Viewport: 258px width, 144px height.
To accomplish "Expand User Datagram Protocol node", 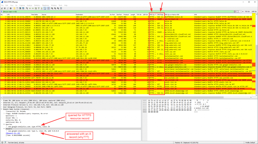I will (2, 107).
